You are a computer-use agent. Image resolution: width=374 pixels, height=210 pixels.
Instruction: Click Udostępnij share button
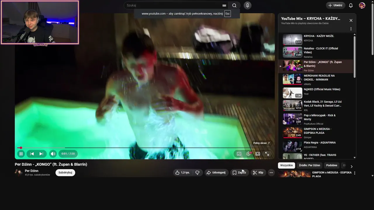click(216, 173)
